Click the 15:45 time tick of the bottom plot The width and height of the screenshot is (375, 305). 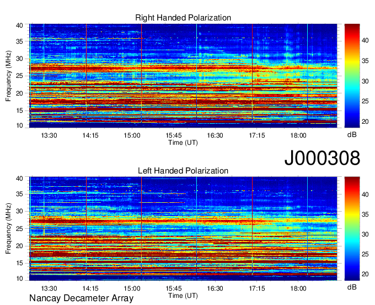click(174, 288)
